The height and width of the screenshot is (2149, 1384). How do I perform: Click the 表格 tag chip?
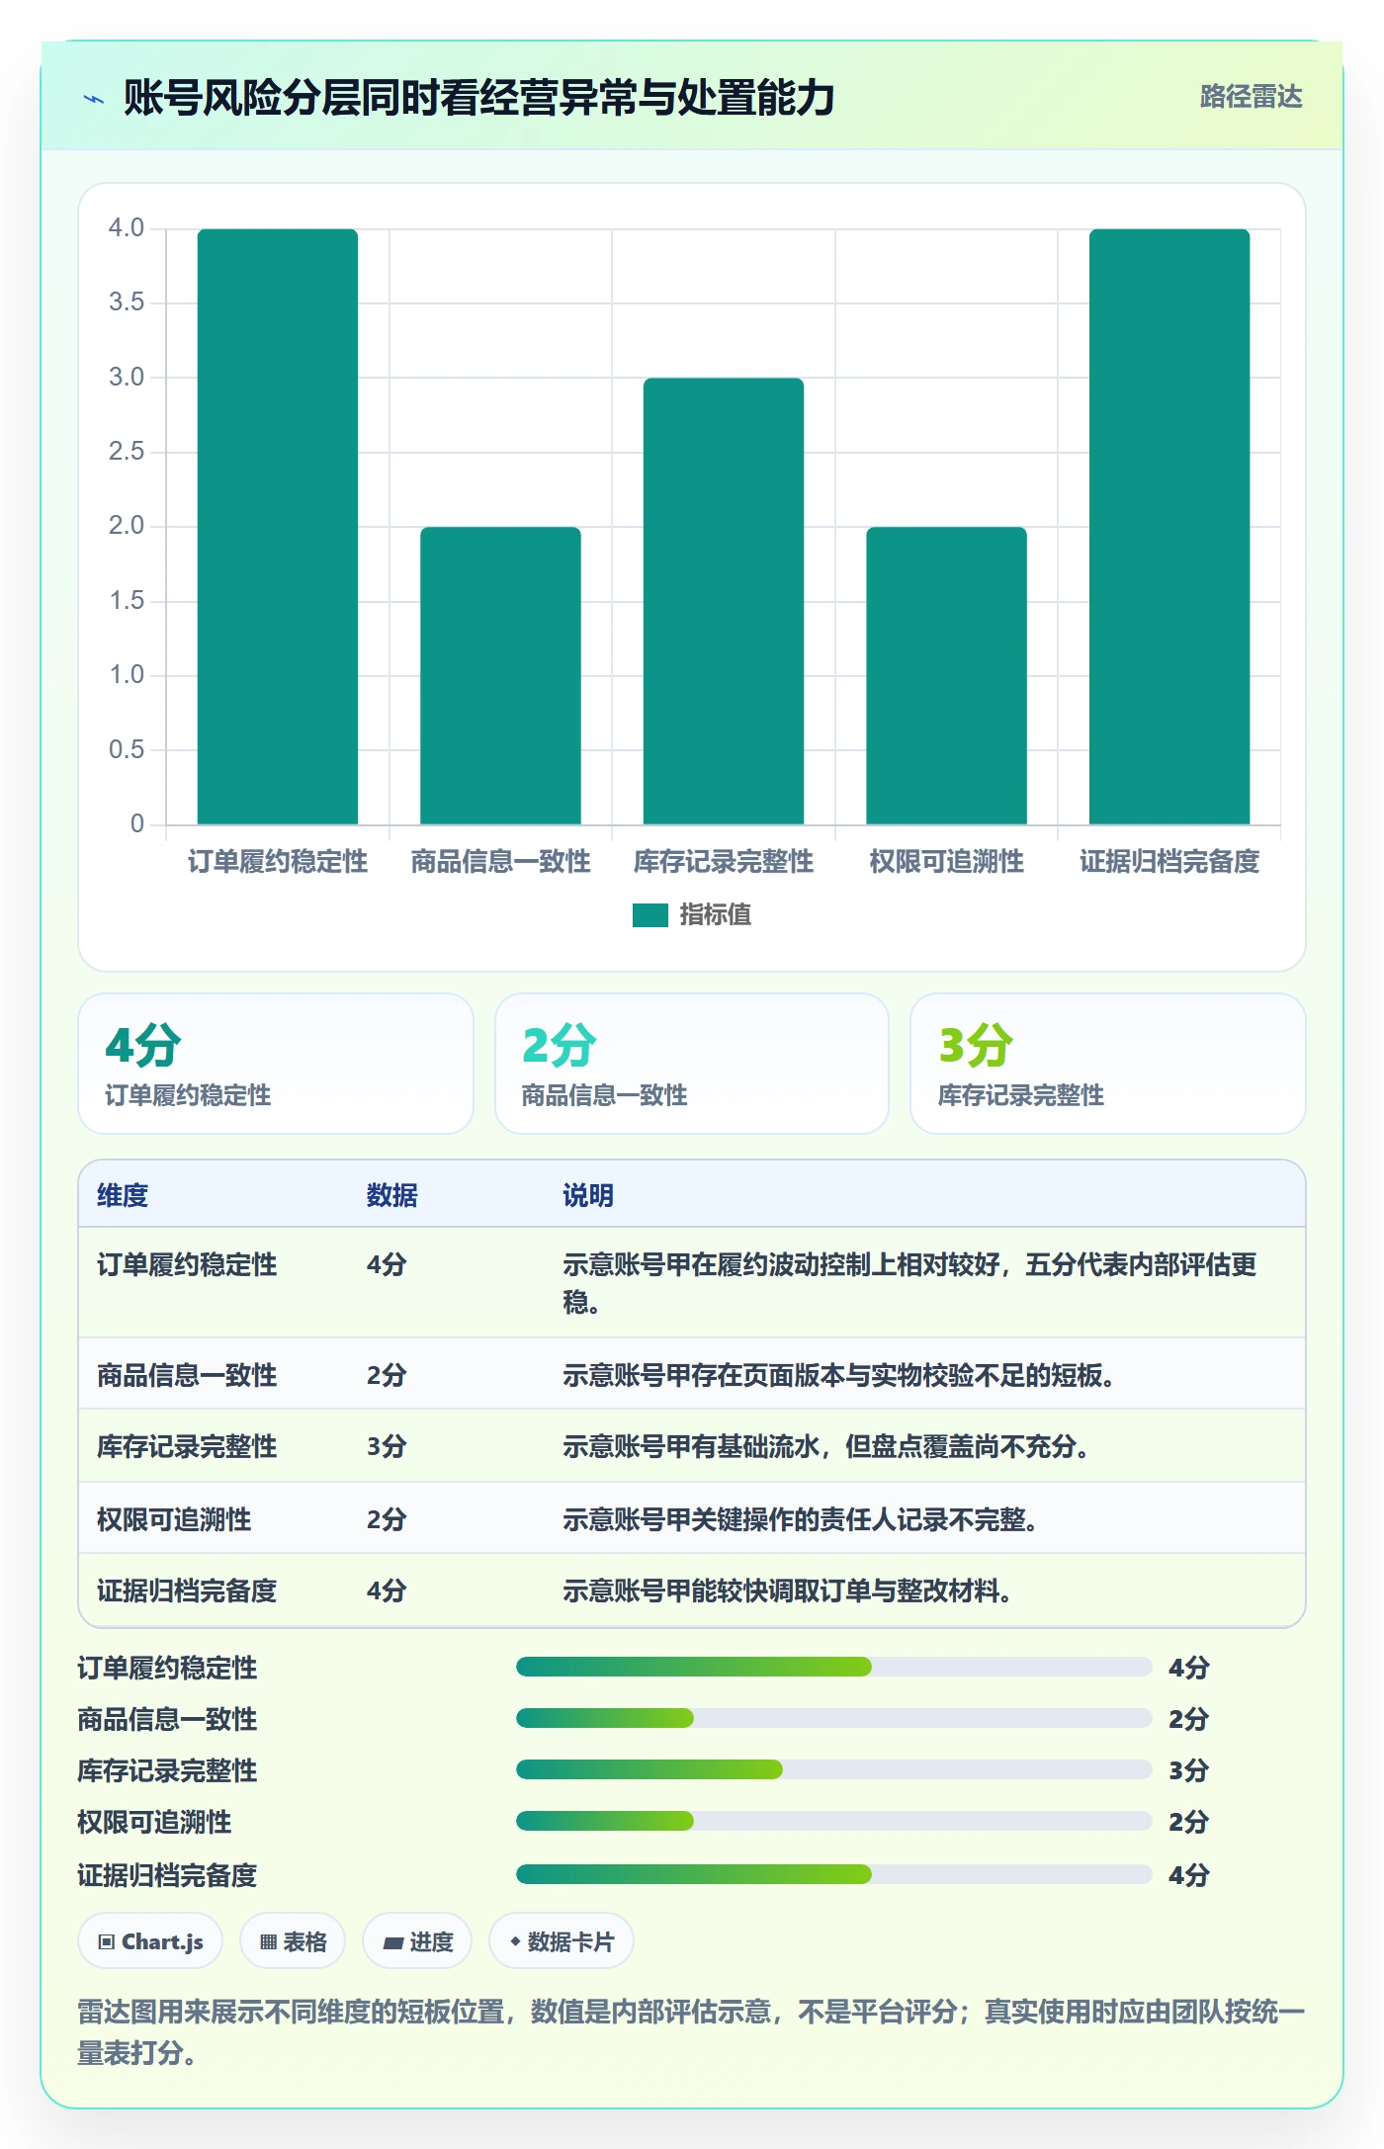tap(293, 1941)
